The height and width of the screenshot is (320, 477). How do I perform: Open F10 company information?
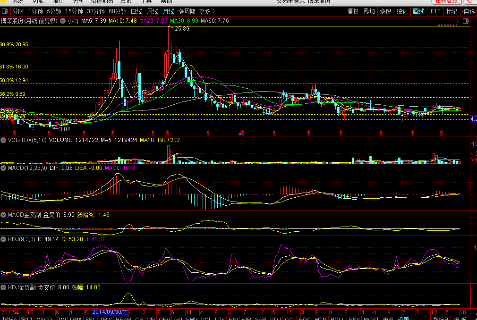click(435, 11)
